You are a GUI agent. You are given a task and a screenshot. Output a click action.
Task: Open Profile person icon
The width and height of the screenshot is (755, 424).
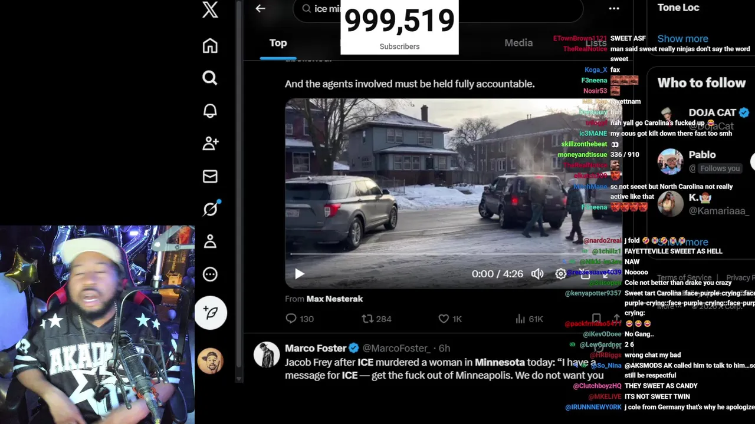coord(210,241)
